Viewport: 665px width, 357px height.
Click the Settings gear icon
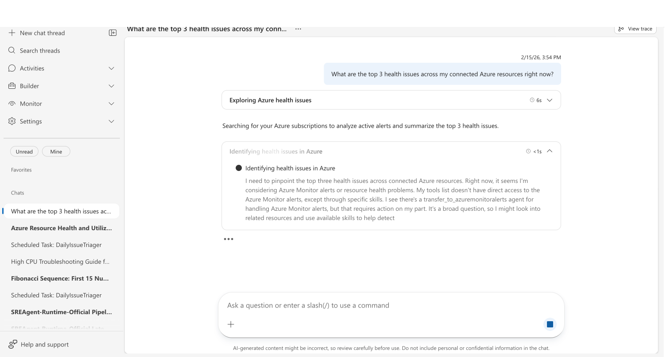point(12,121)
